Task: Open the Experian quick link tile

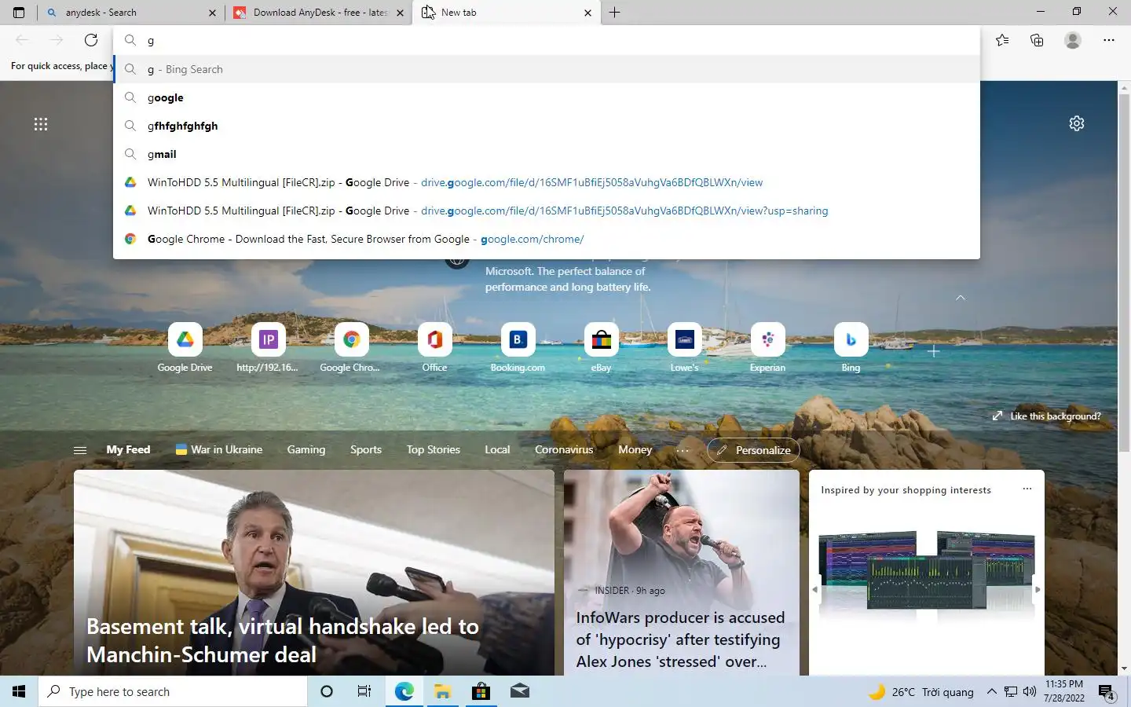Action: [x=767, y=348]
